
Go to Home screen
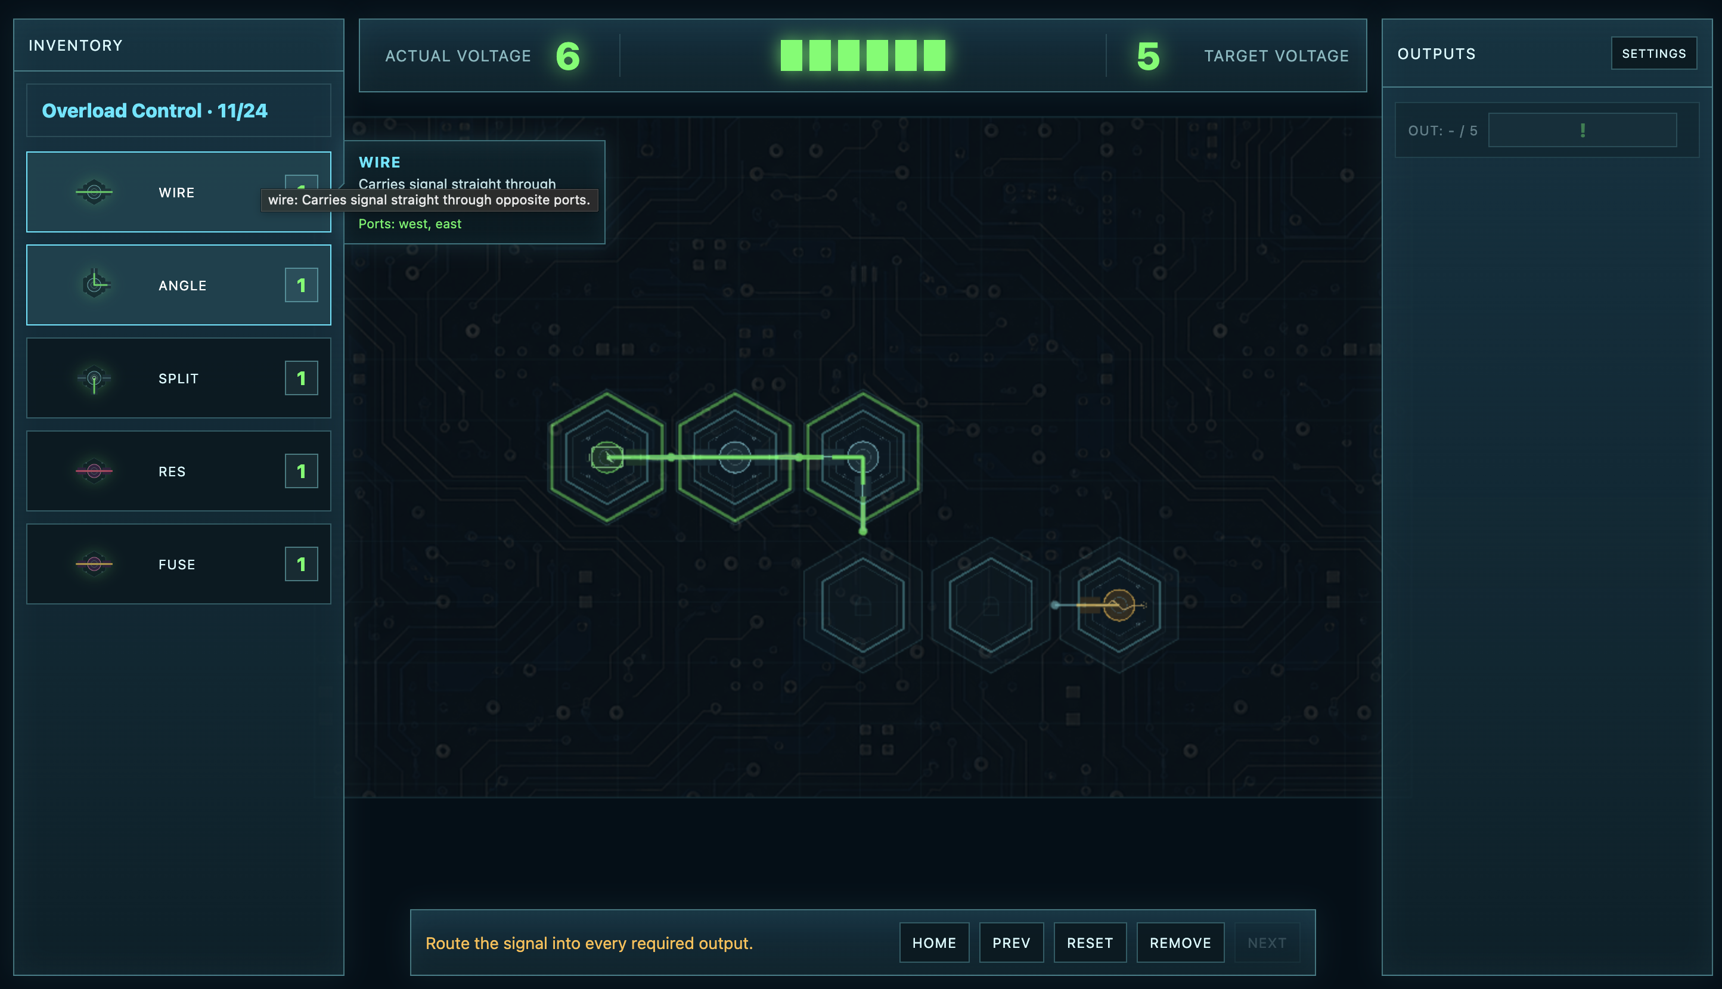click(x=933, y=943)
